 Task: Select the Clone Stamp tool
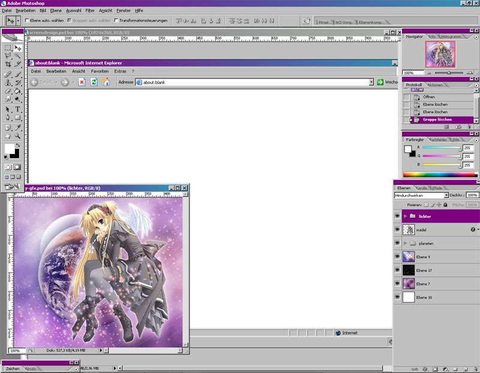coord(8,83)
